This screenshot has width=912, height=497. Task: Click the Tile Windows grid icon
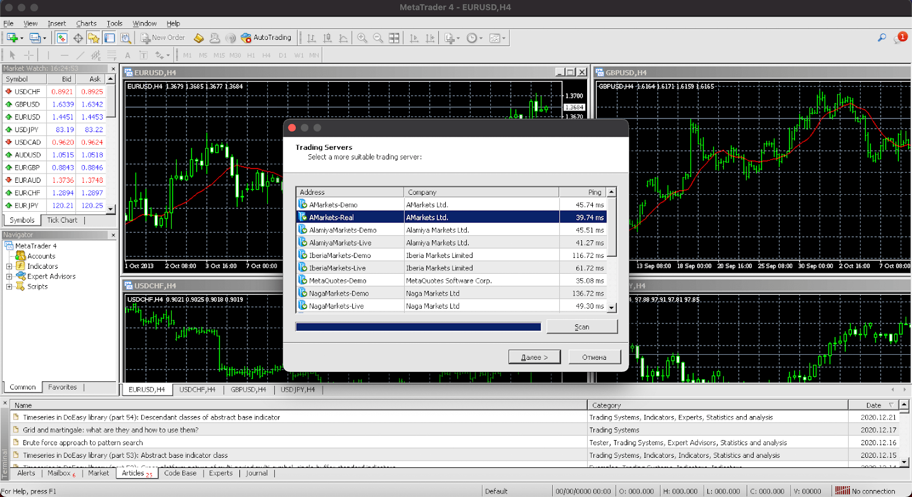394,38
